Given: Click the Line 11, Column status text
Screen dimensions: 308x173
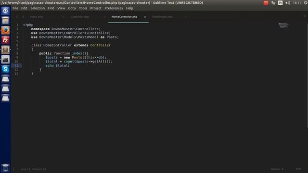Looking at the screenshot, I should click(33, 169).
